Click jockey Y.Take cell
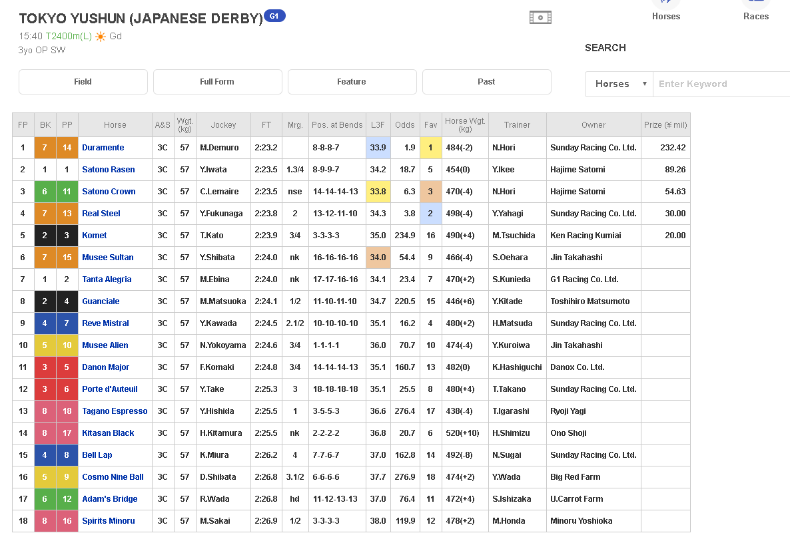This screenshot has height=541, width=790. pyautogui.click(x=223, y=389)
